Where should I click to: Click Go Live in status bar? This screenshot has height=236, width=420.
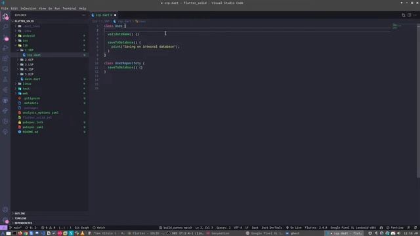click(293, 227)
